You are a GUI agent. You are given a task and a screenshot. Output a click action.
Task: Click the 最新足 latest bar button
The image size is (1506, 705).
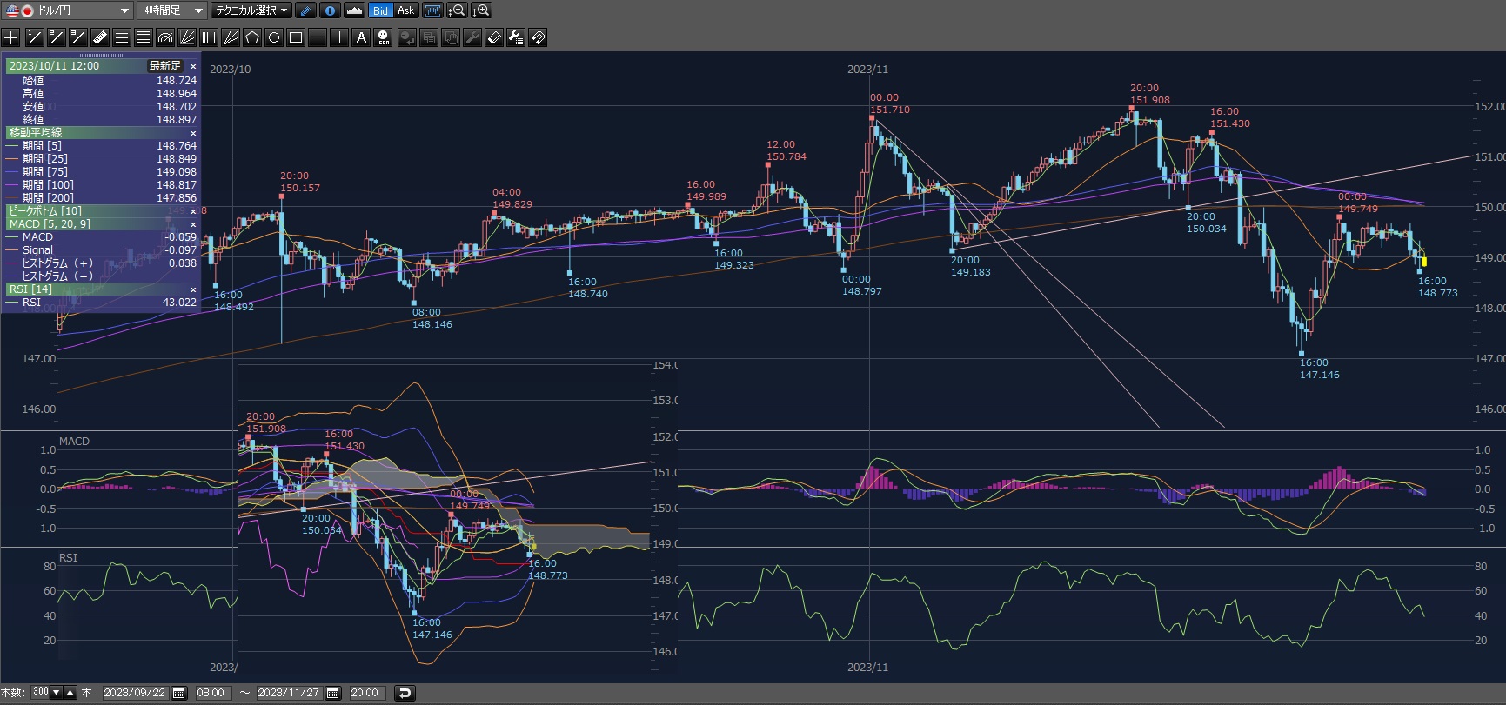[165, 66]
